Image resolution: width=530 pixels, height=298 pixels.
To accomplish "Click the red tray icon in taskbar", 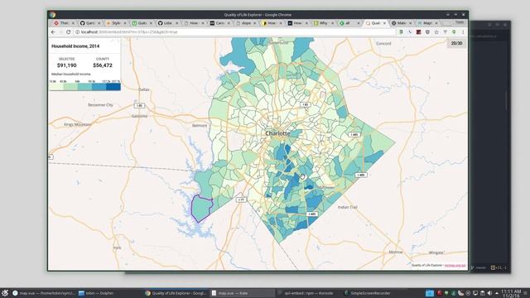I will (x=439, y=293).
